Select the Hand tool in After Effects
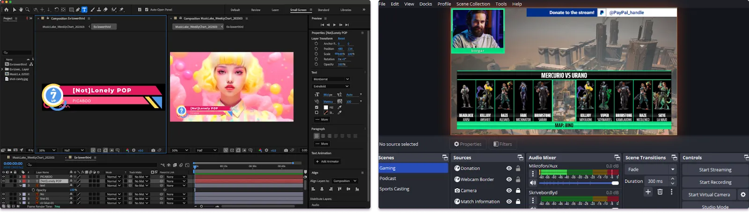This screenshot has height=214, width=749. [21, 9]
